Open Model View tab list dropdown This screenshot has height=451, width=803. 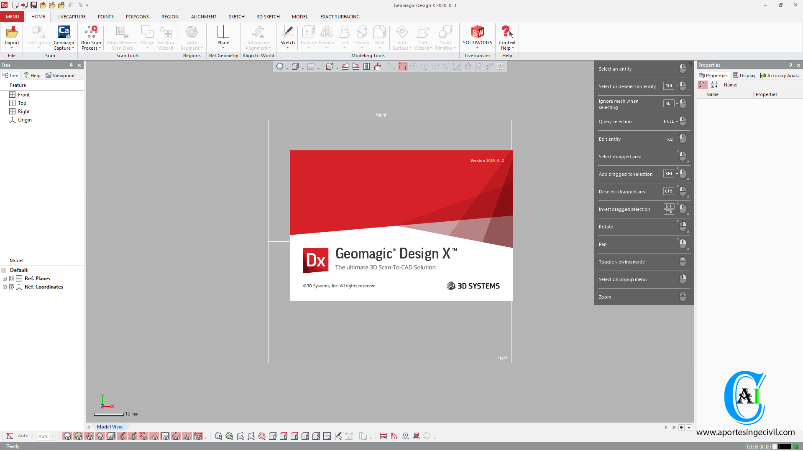(x=689, y=427)
